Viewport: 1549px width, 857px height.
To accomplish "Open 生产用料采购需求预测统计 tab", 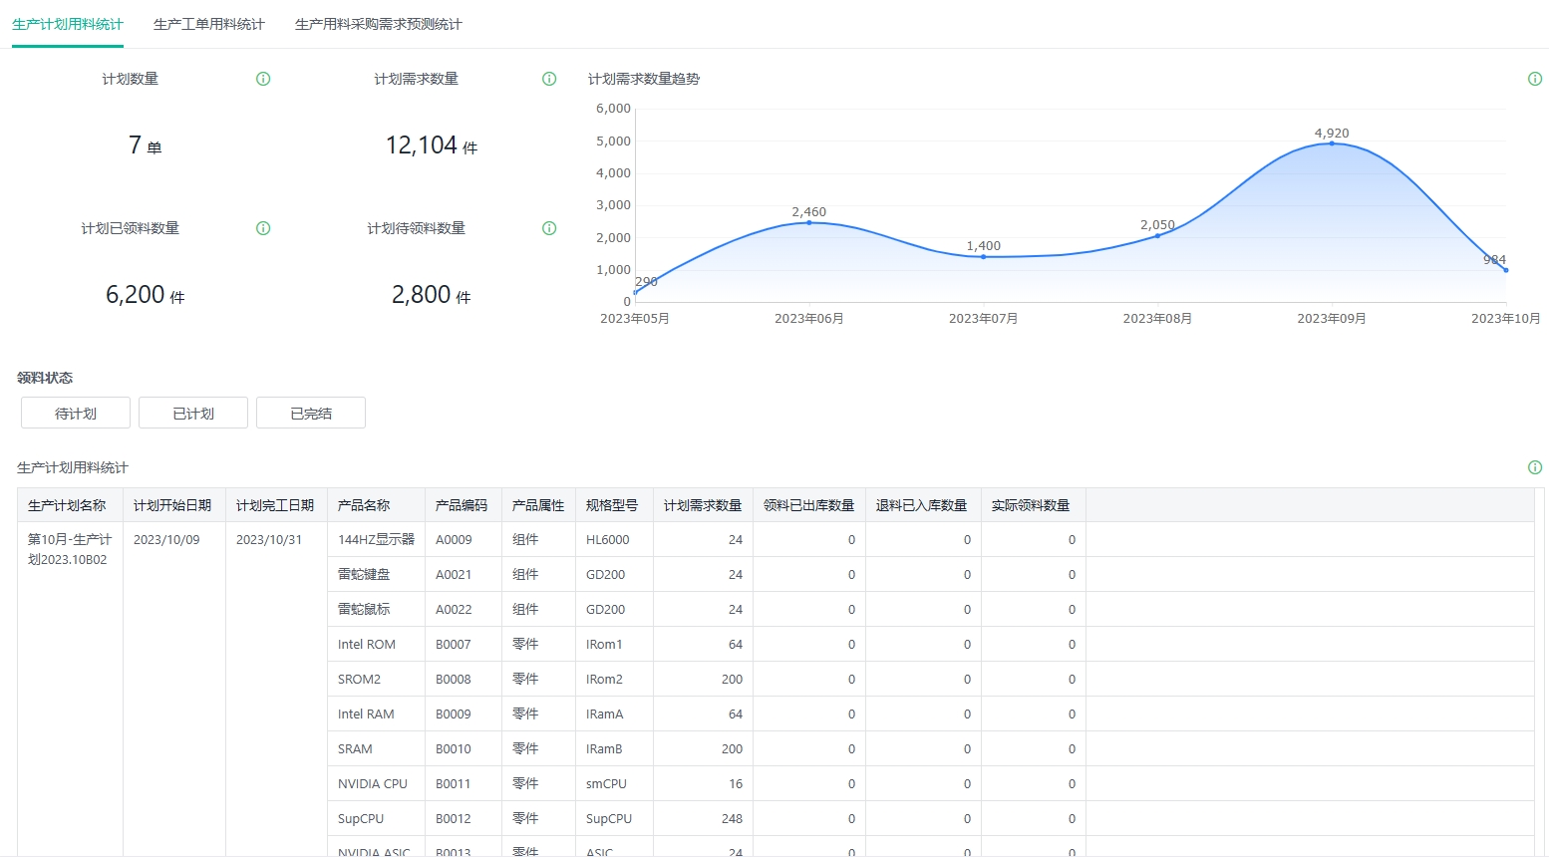I will [x=379, y=24].
